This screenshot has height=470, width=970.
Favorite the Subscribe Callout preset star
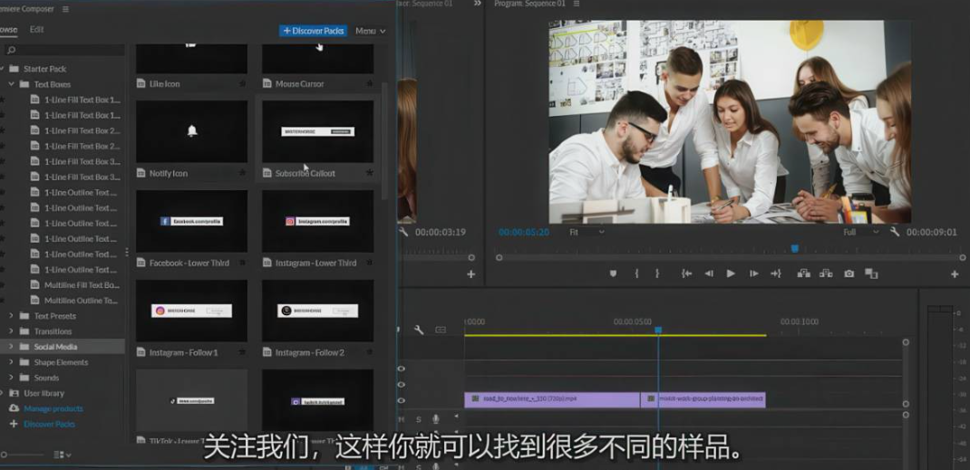369,173
